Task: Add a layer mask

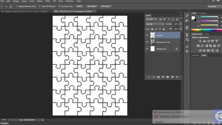Action: point(159,77)
